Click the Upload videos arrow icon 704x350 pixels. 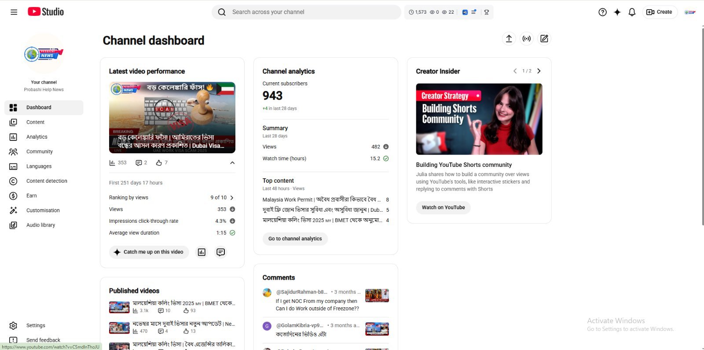[x=509, y=39]
